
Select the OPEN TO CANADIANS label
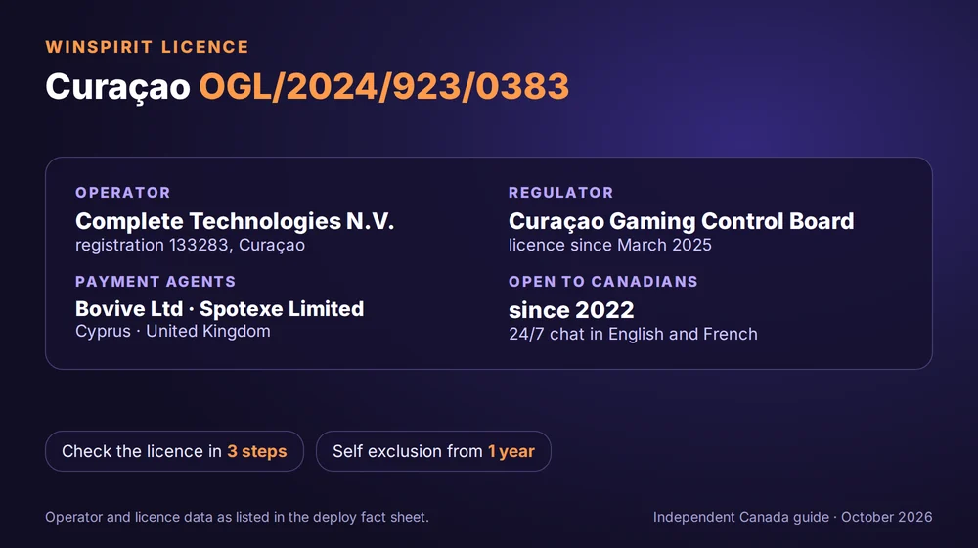[603, 282]
